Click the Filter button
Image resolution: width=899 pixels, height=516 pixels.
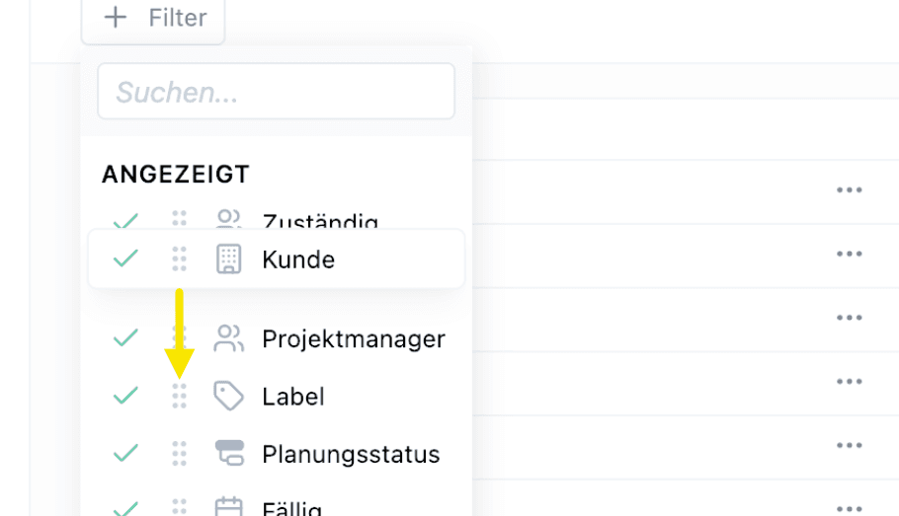pyautogui.click(x=153, y=19)
